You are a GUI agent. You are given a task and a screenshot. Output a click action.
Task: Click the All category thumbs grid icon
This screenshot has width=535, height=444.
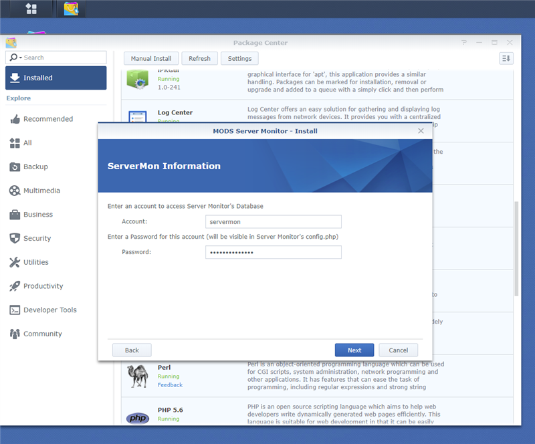click(x=15, y=143)
